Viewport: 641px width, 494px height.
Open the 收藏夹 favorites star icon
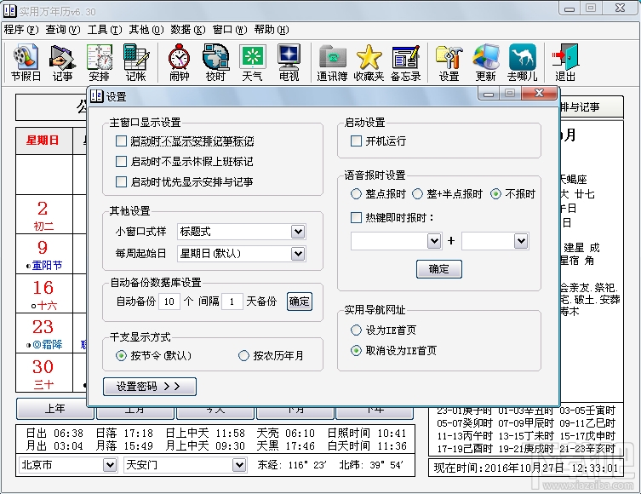[x=369, y=62]
